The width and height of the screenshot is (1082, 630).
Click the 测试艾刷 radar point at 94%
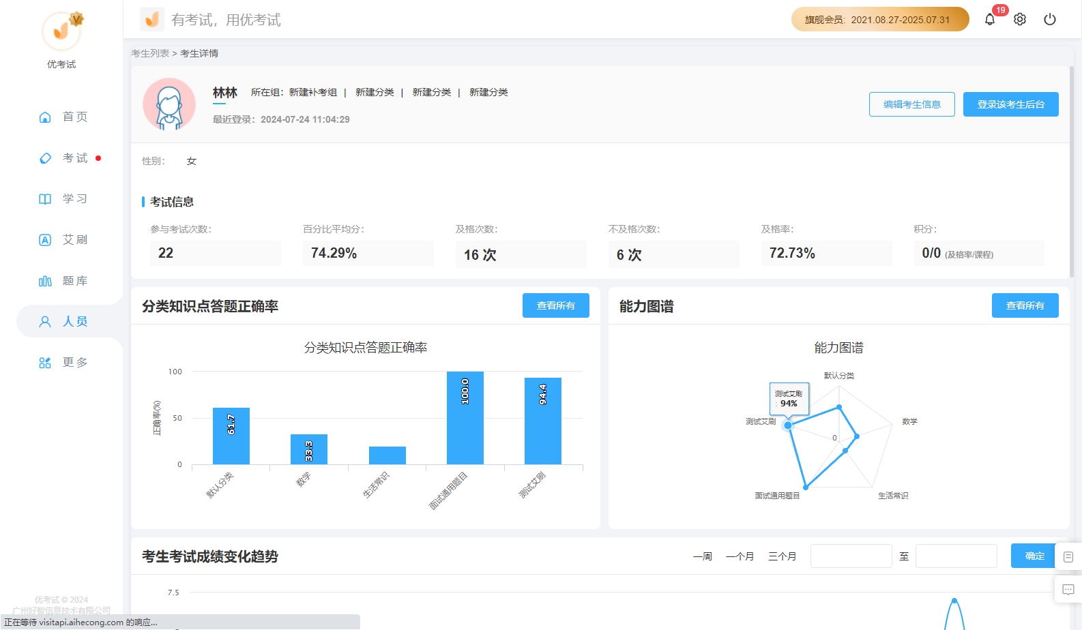tap(788, 425)
